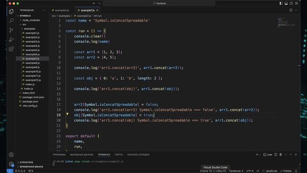Open the Explorer view in activity bar
This screenshot has height=173, width=307.
[11, 12]
